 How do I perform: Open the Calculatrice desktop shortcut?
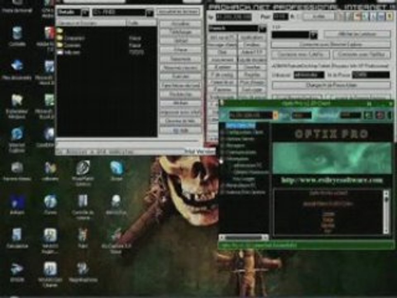[17, 238]
